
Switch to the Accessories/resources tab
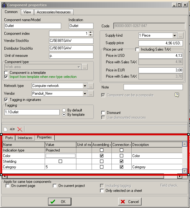tap(53, 12)
